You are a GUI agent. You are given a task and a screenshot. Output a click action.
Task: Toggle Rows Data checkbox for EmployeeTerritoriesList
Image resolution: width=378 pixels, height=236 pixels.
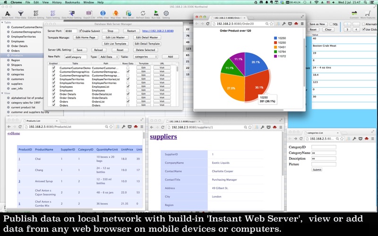[x=128, y=79]
